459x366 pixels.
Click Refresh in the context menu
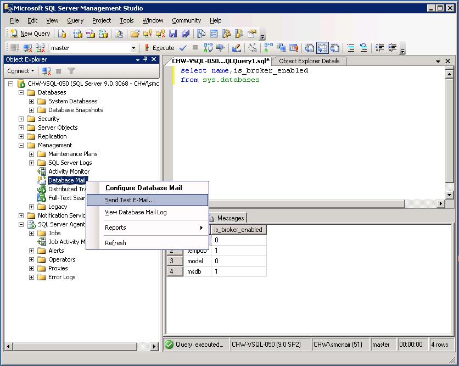click(x=148, y=243)
